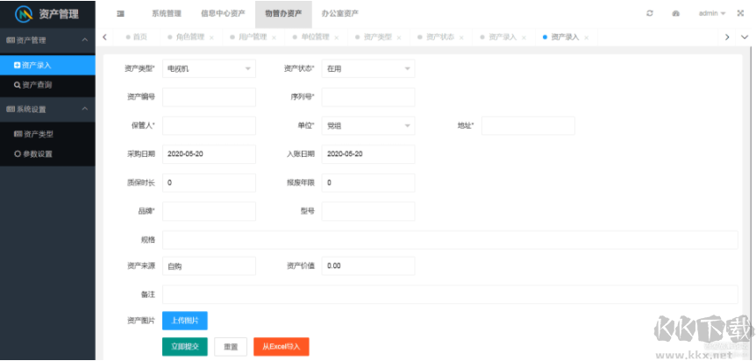This screenshot has height=361, width=756.
Task: Open the 单位 dropdown showing 党组
Action: (367, 126)
